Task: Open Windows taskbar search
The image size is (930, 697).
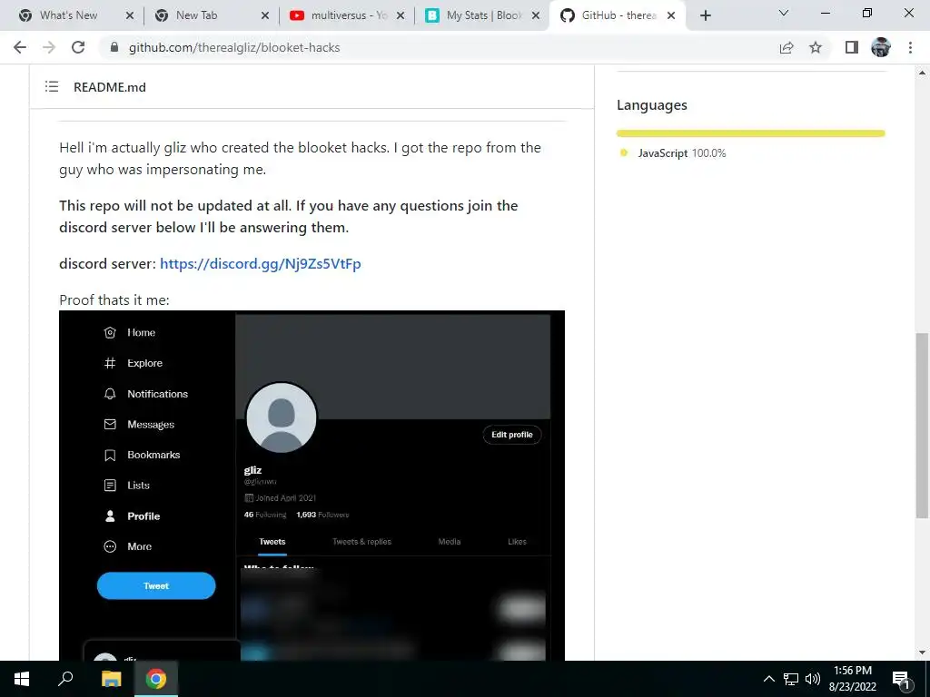Action: (x=65, y=679)
